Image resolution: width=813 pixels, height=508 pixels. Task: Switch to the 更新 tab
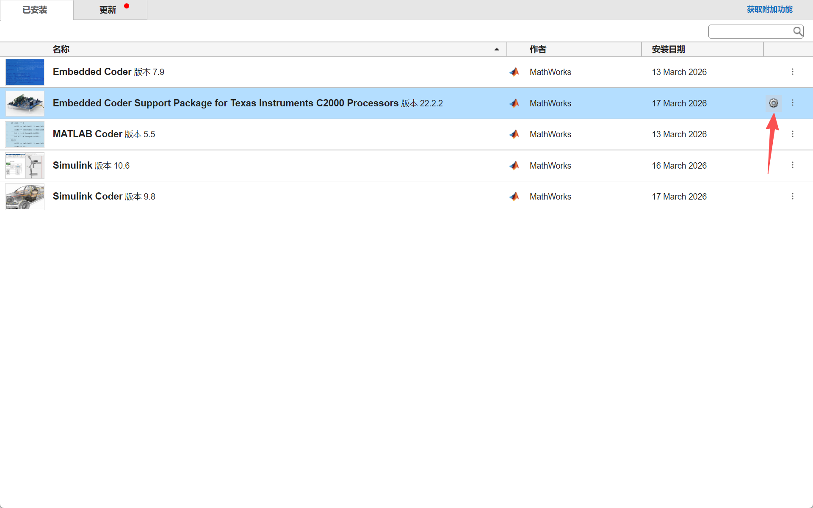tap(108, 10)
